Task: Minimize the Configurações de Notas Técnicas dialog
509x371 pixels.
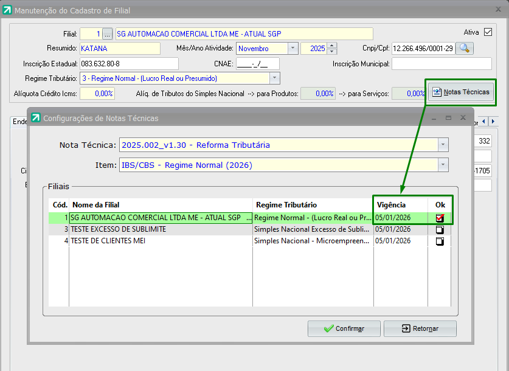Action: pyautogui.click(x=433, y=117)
